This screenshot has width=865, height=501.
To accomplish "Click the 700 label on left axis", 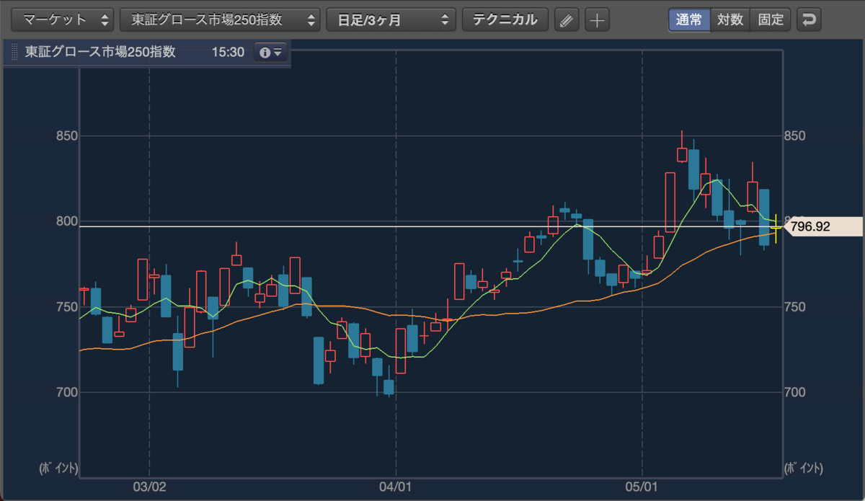I will 66,393.
